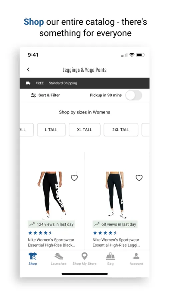Favorite the 124-views leggings with heart icon
The image size is (169, 300).
(x=74, y=178)
